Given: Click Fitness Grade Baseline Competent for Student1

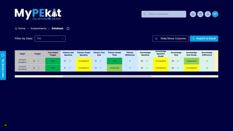Looking at the screenshot, I should [84, 61].
